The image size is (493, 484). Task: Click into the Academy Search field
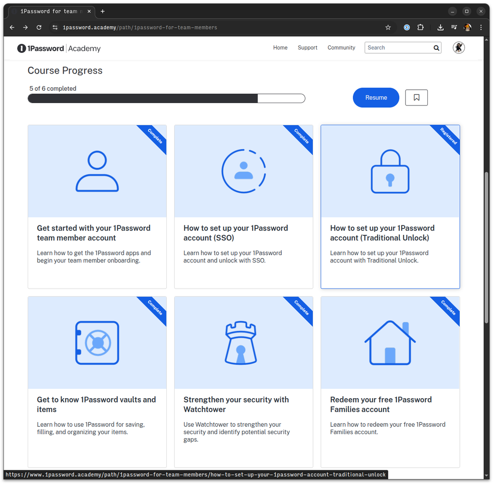click(x=398, y=48)
